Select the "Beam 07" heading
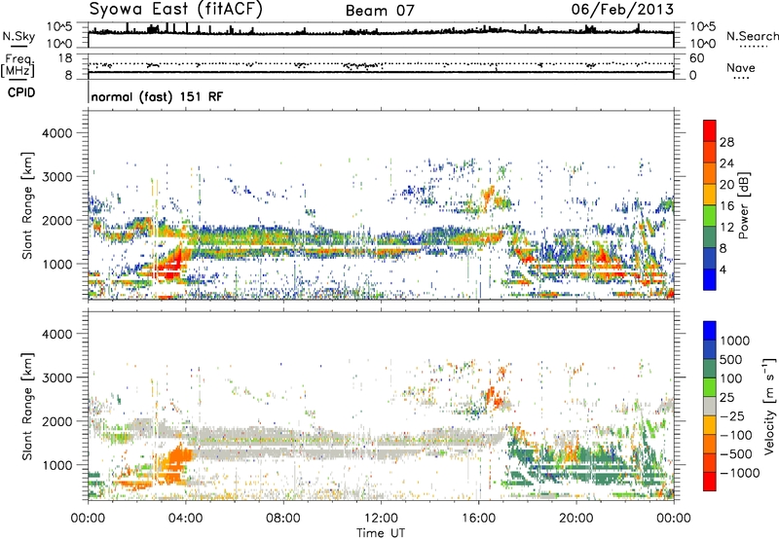This screenshot has width=779, height=539. pyautogui.click(x=380, y=11)
